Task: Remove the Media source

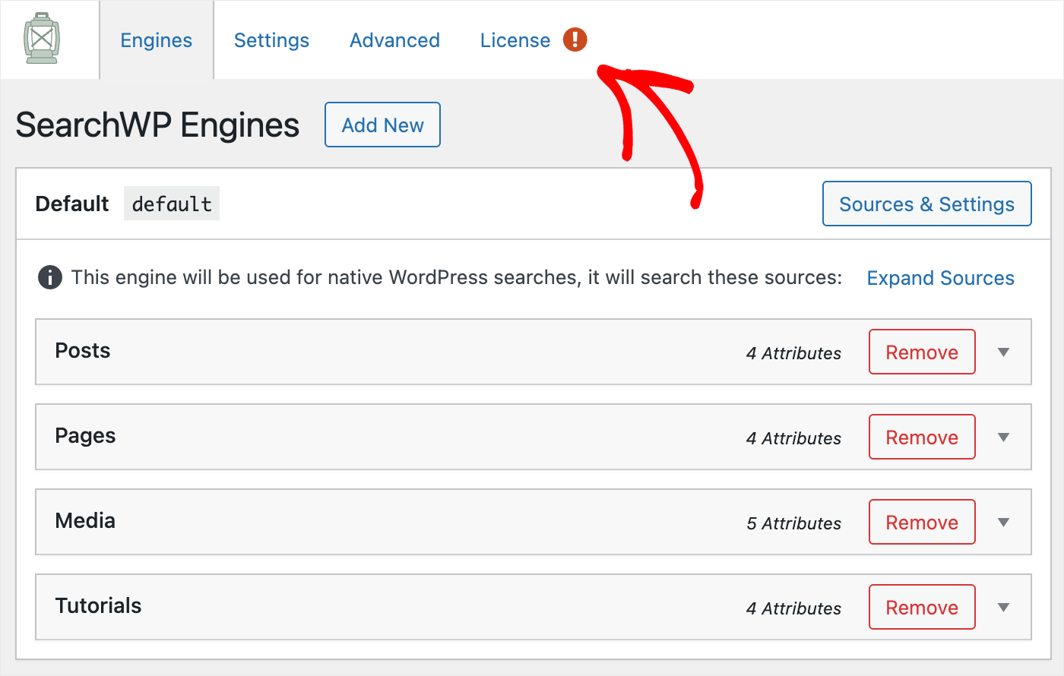Action: (922, 522)
